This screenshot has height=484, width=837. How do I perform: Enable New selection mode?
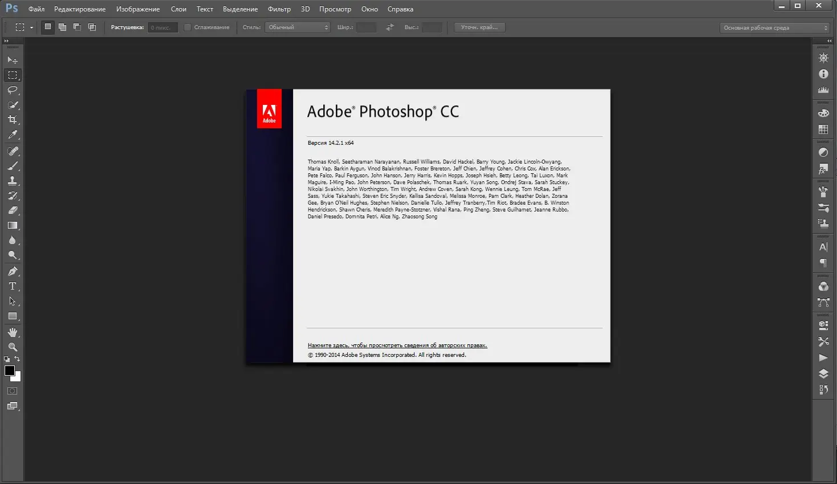pos(48,27)
